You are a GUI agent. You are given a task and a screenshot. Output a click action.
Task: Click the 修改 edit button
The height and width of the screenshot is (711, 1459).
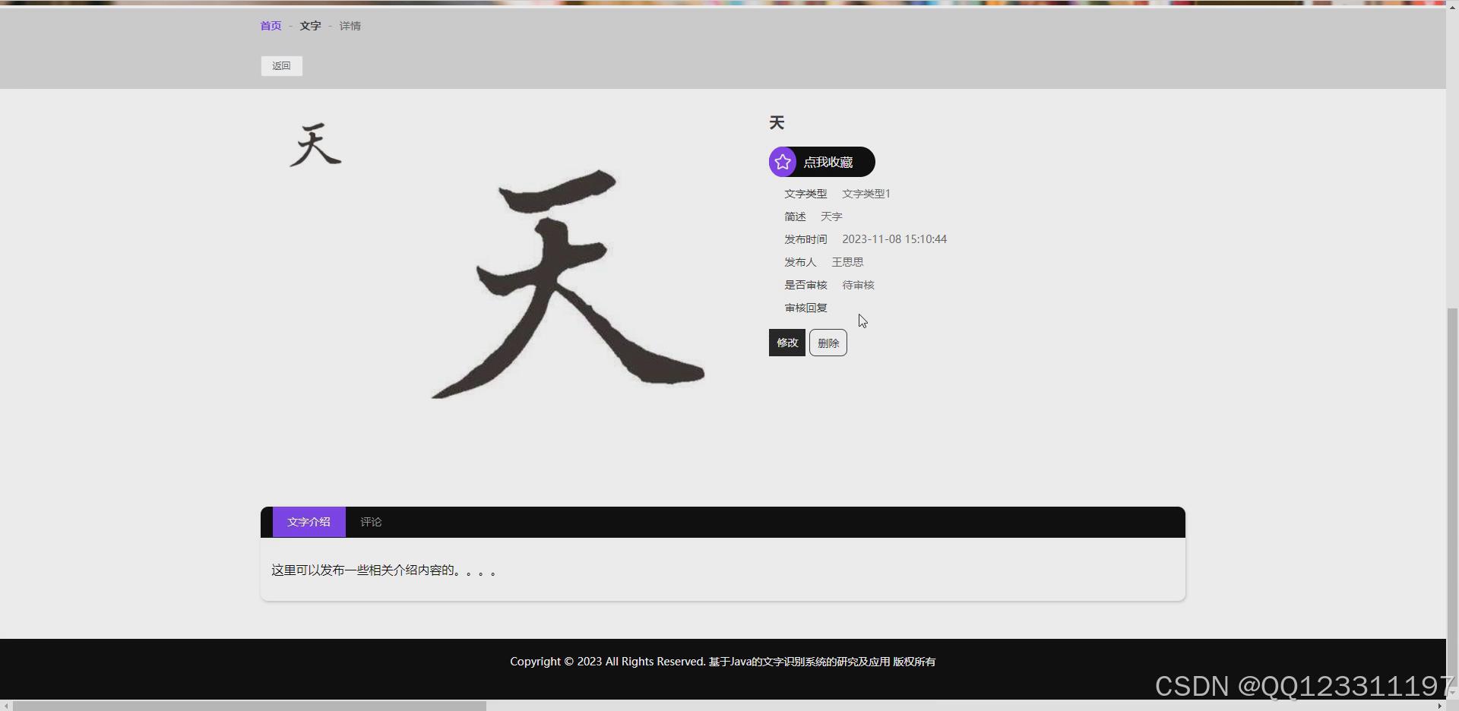tap(786, 342)
